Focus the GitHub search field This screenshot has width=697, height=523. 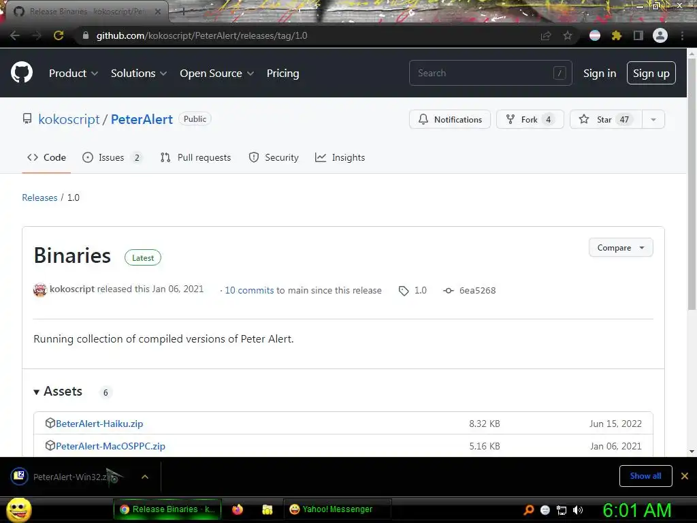tap(490, 73)
